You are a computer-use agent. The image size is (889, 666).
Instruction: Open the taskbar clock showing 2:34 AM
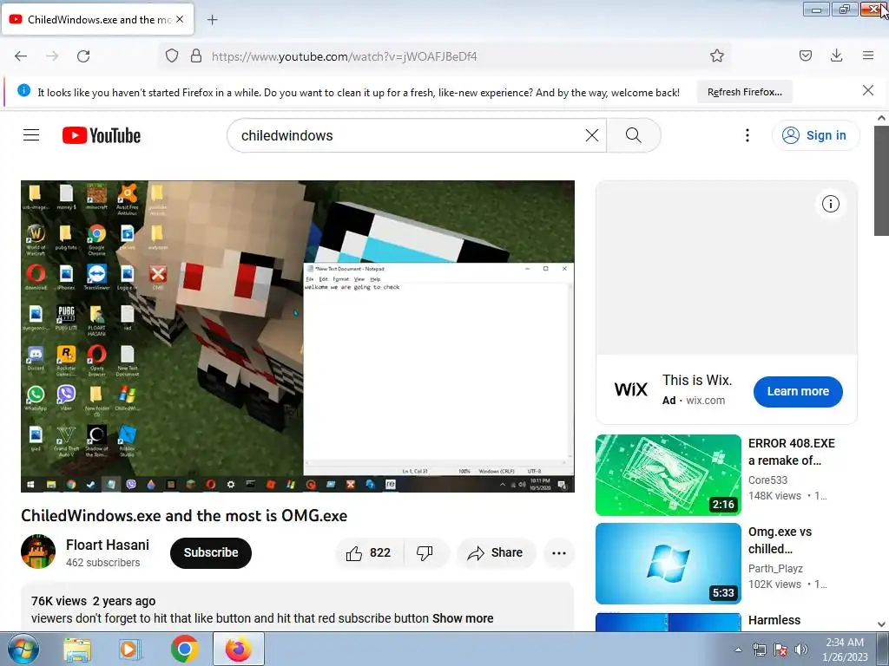pos(845,650)
